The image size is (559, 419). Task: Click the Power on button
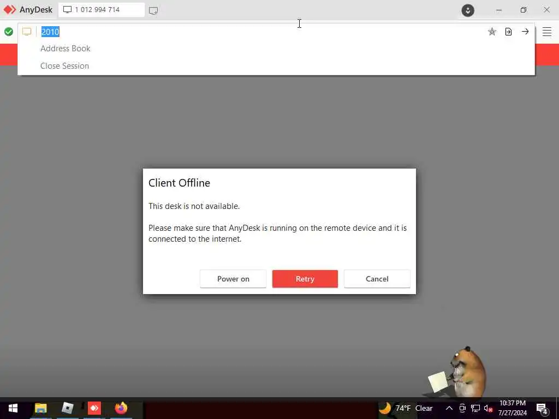coord(233,279)
